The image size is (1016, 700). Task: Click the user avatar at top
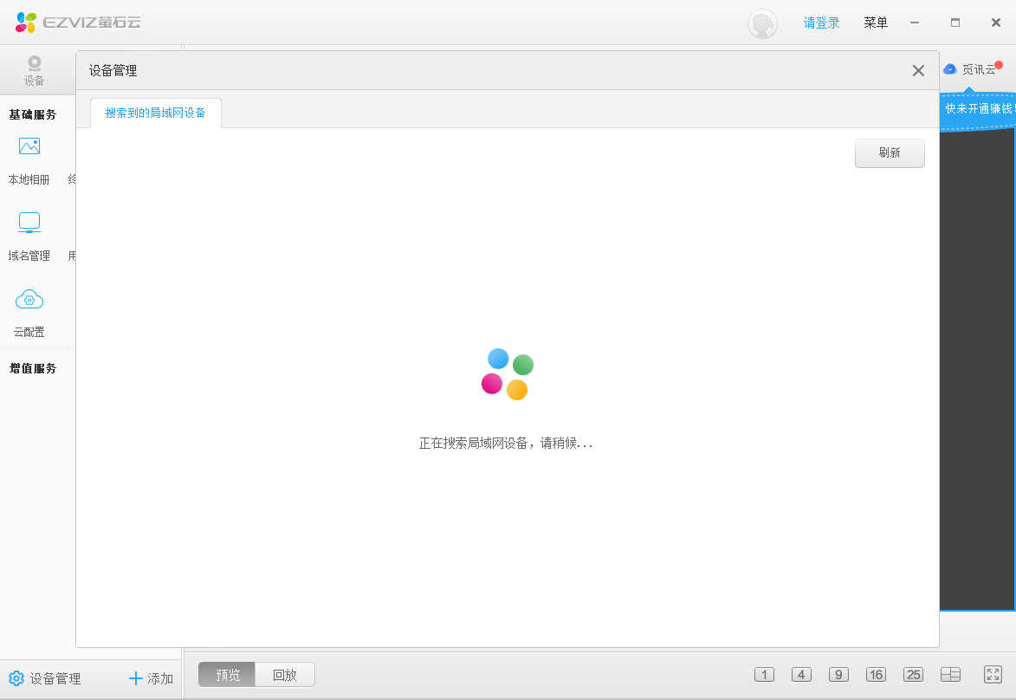[762, 23]
